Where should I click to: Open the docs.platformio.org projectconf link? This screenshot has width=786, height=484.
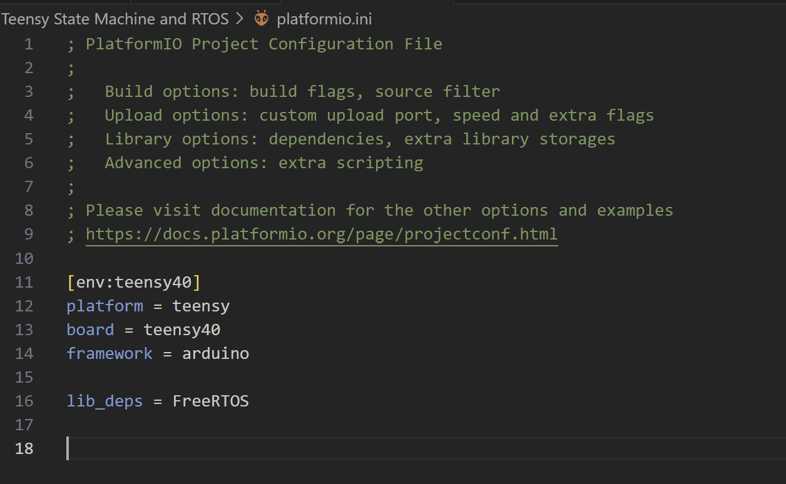click(x=322, y=234)
